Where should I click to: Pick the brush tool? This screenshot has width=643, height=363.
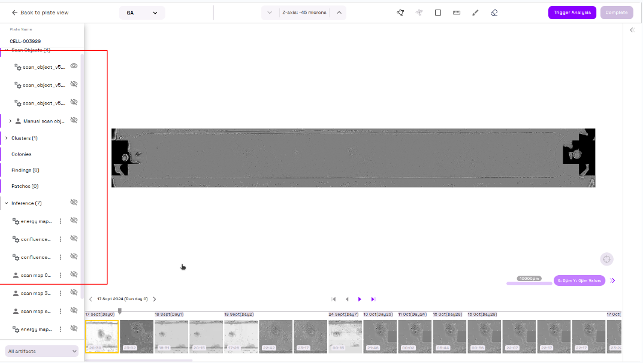tap(475, 13)
